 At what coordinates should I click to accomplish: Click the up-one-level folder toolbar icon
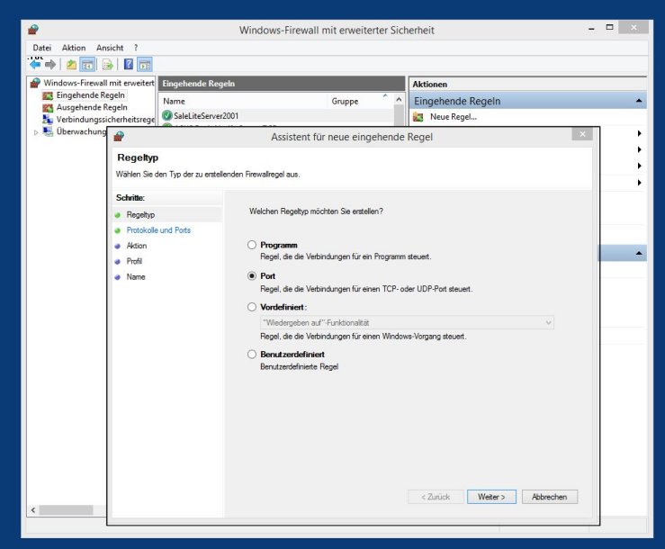point(71,64)
